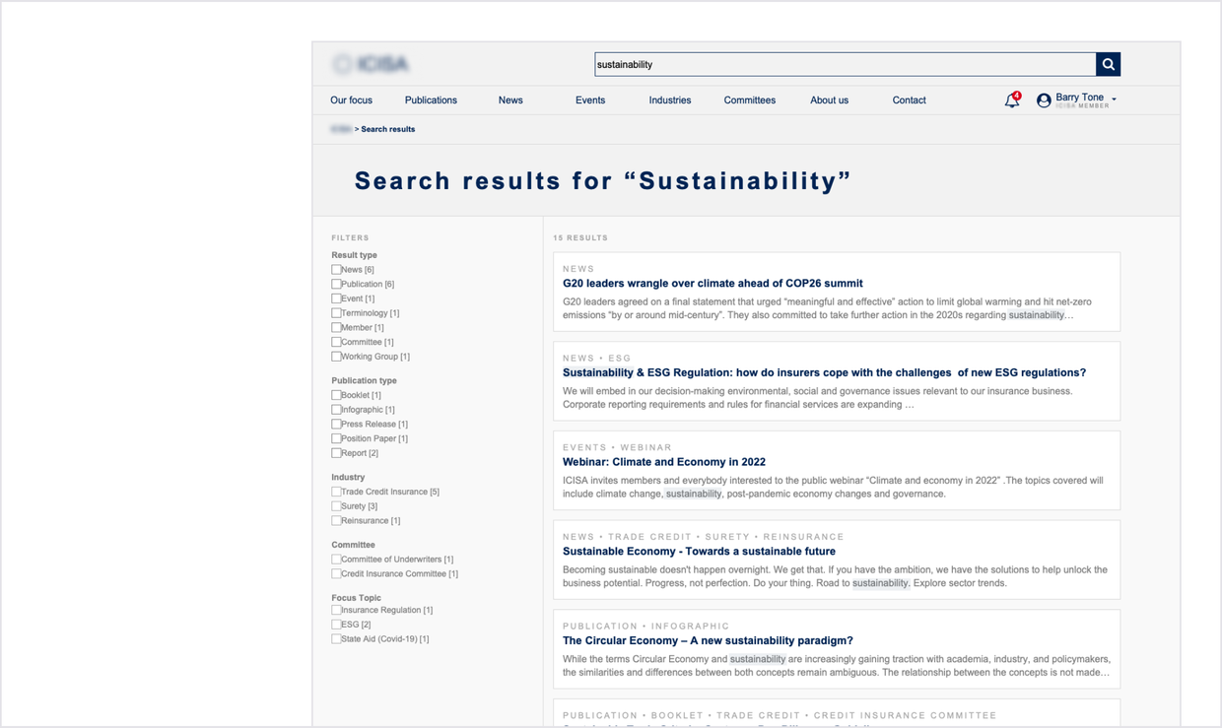Click the ICISA logo in the header

(x=370, y=63)
